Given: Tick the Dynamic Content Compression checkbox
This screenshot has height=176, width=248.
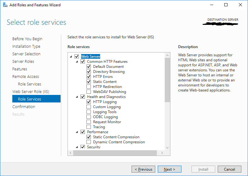Looking at the screenshot, I should click(89, 142).
